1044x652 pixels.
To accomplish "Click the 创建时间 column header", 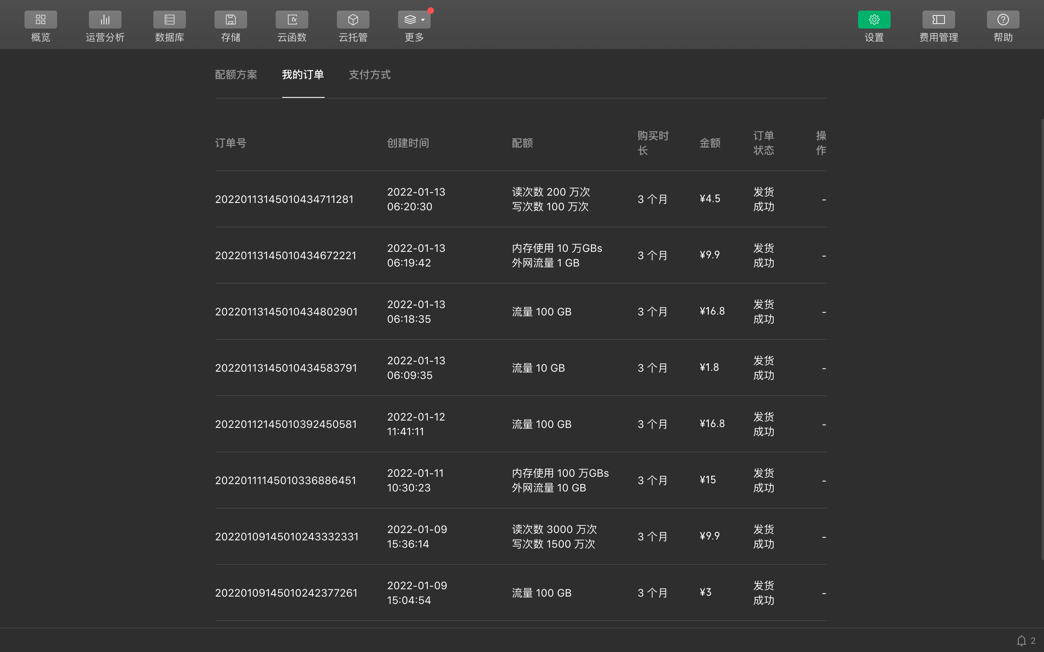I will click(x=408, y=143).
